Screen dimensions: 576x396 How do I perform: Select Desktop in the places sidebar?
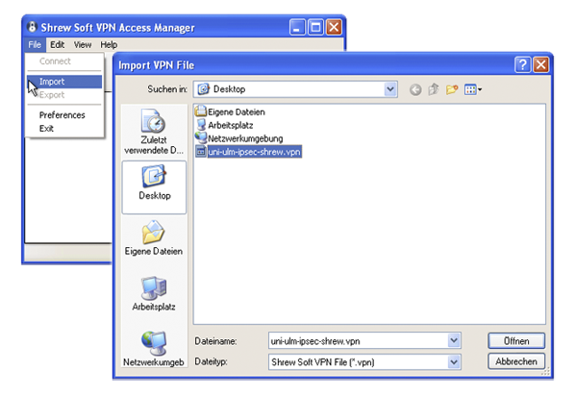[154, 187]
